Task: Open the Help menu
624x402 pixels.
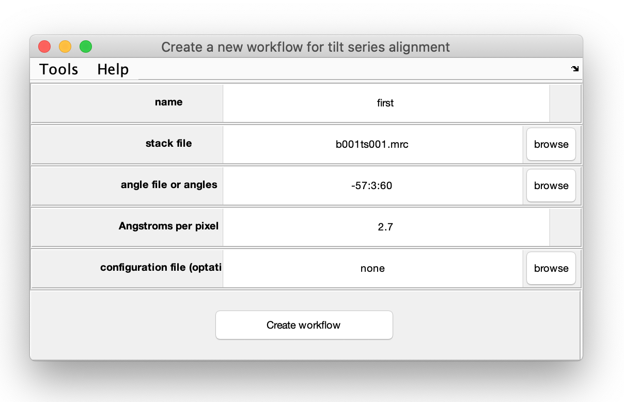Action: point(113,69)
